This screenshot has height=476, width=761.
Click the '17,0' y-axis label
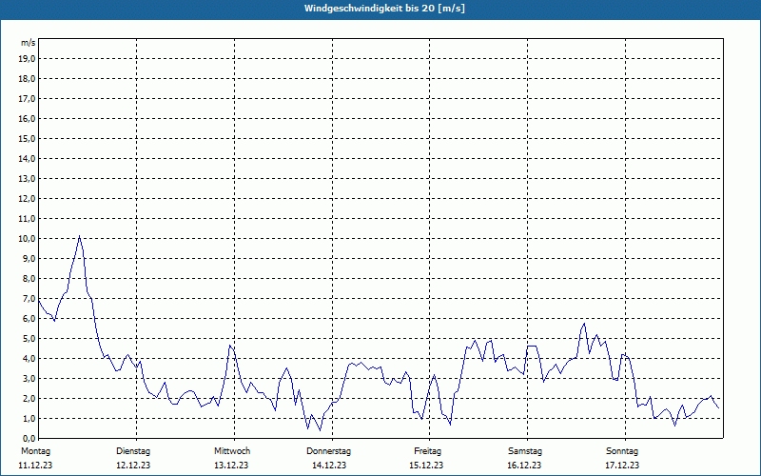28,99
